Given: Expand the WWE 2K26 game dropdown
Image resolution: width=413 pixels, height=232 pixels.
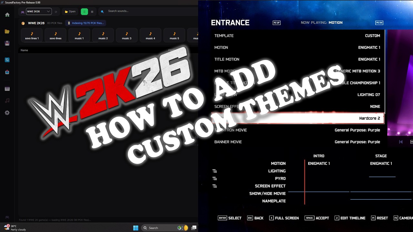Looking at the screenshot, I should click(x=39, y=12).
